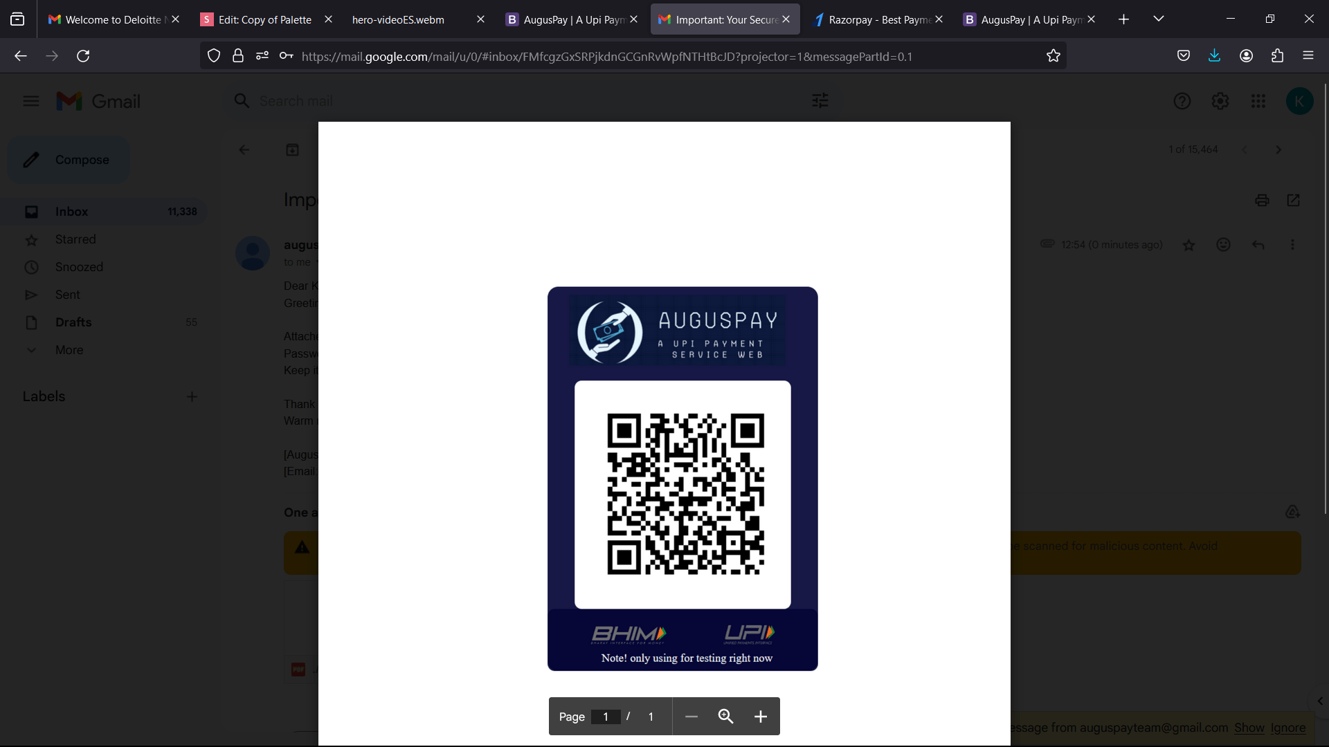
Task: Bookmark this page with star icon
Action: point(1053,56)
